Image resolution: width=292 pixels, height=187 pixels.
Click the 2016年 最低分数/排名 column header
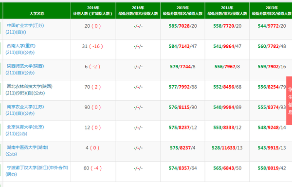(138, 11)
